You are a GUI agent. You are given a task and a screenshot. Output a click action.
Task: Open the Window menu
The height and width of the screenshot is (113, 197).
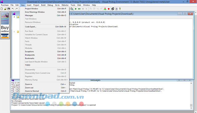[86, 5]
